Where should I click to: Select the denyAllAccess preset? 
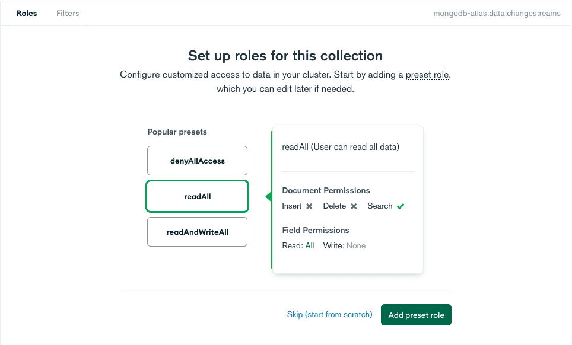[x=197, y=161]
